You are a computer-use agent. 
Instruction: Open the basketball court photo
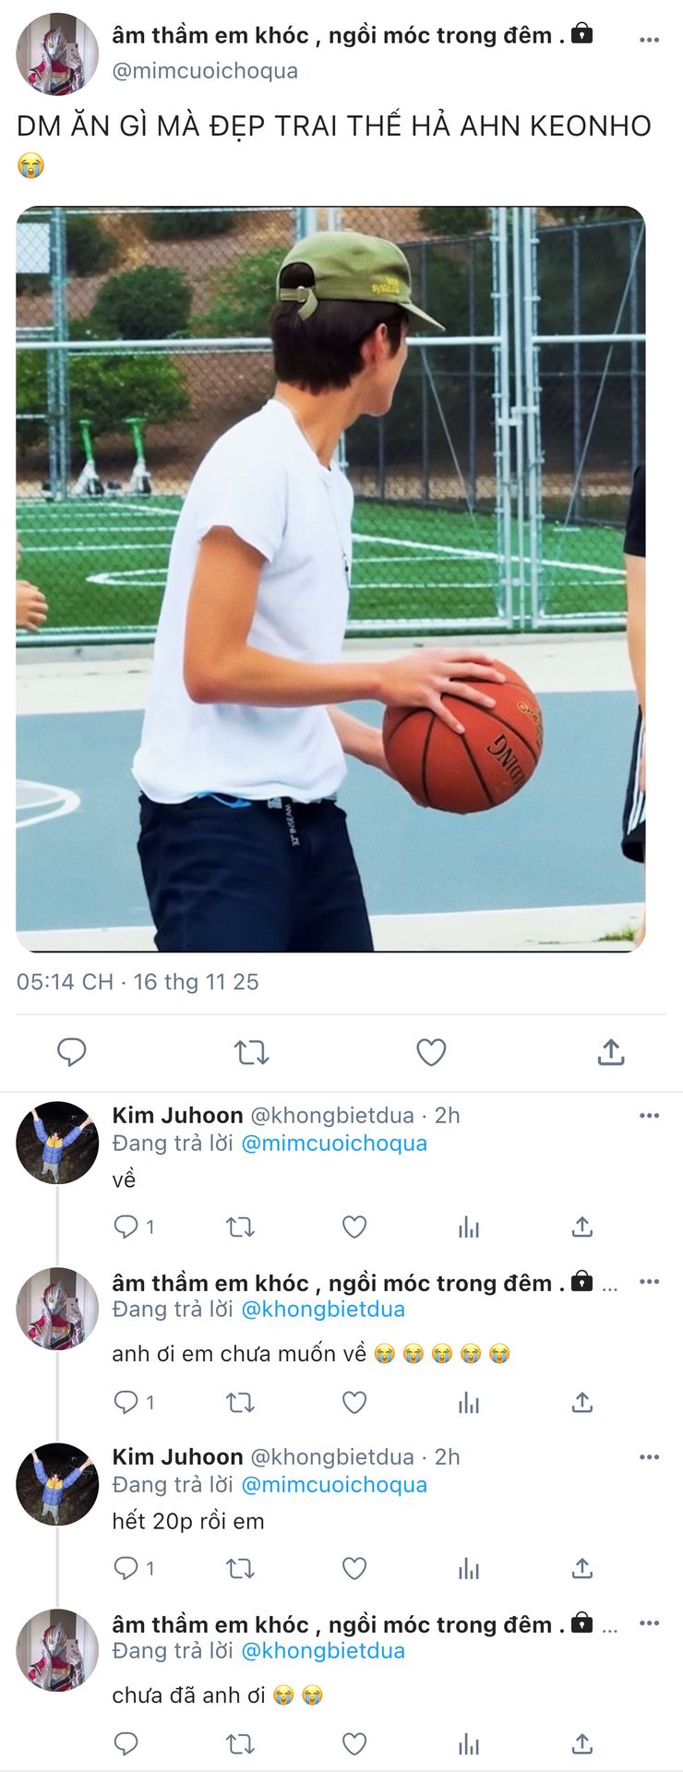(330, 579)
